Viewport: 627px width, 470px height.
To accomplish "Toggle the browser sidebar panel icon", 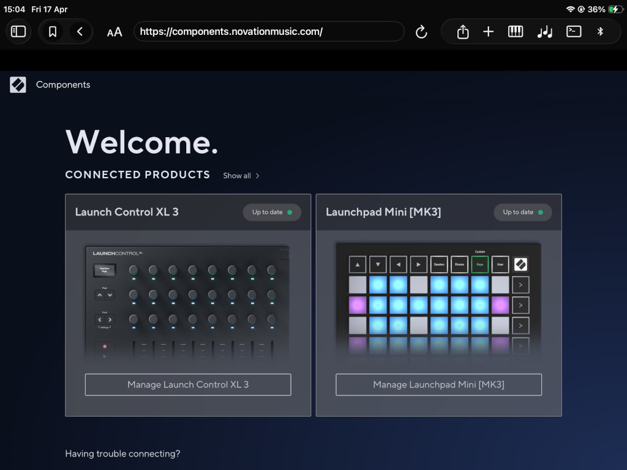I will pos(18,32).
